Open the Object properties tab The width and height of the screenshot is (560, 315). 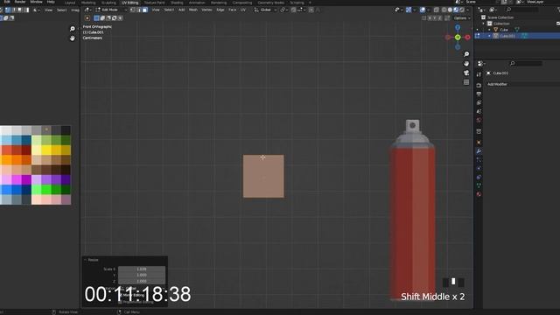tap(479, 142)
